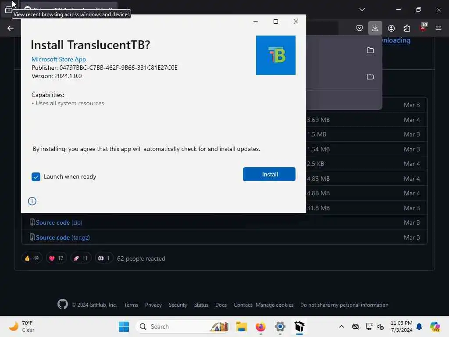
Task: Click Manage cookies in footer
Action: [x=274, y=305]
